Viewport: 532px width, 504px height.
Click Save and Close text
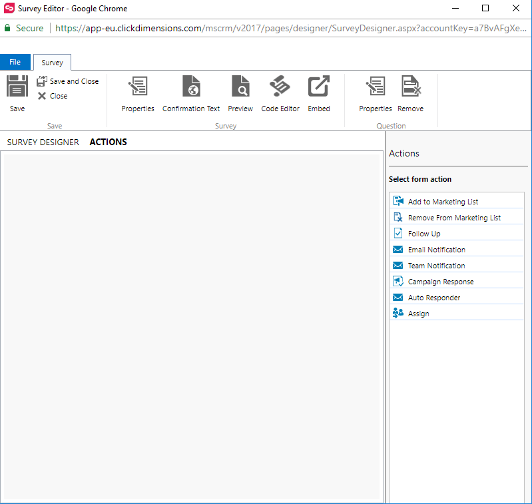pyautogui.click(x=75, y=81)
